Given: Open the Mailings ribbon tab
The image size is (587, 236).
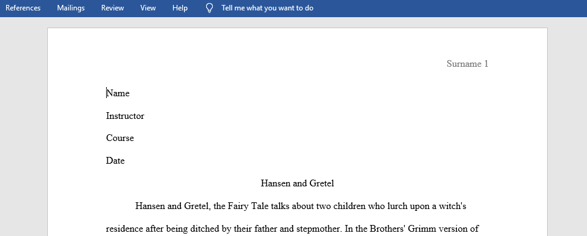Looking at the screenshot, I should coord(71,8).
